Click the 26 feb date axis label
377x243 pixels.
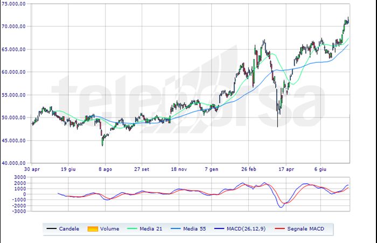249,169
